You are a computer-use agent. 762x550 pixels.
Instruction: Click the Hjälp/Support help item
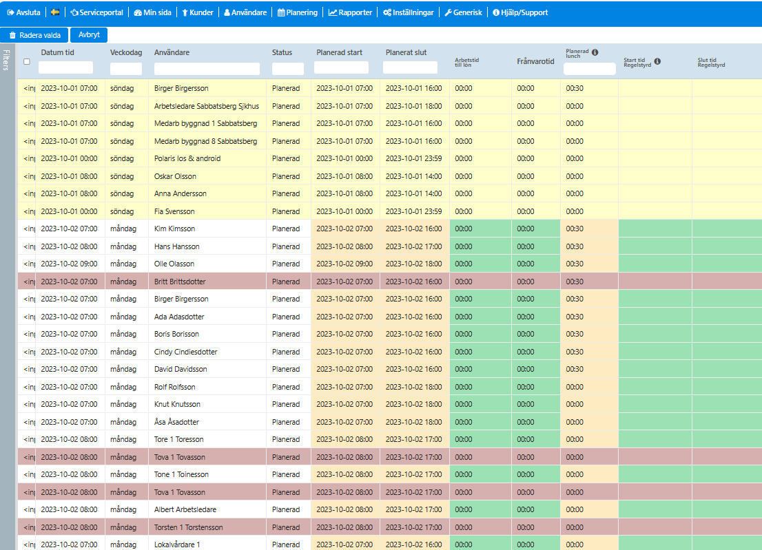click(520, 12)
